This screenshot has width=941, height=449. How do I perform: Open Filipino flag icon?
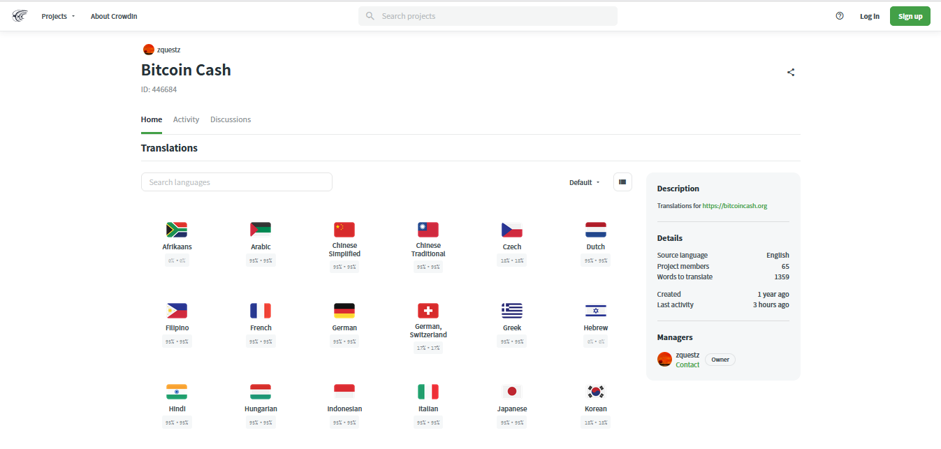coord(177,311)
